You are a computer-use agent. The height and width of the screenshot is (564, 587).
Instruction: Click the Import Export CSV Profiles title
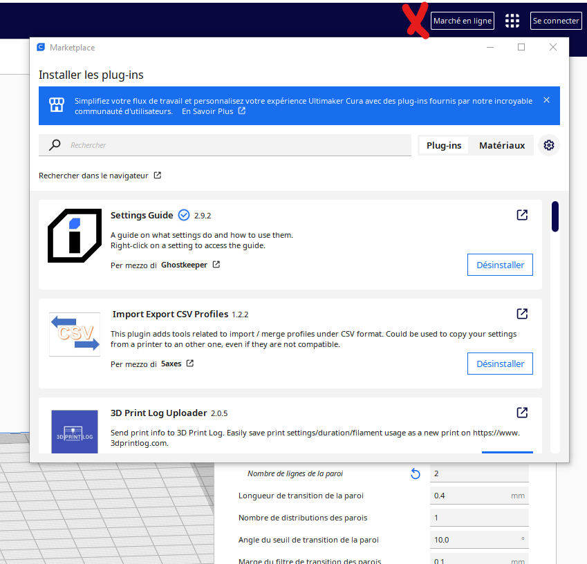(170, 314)
